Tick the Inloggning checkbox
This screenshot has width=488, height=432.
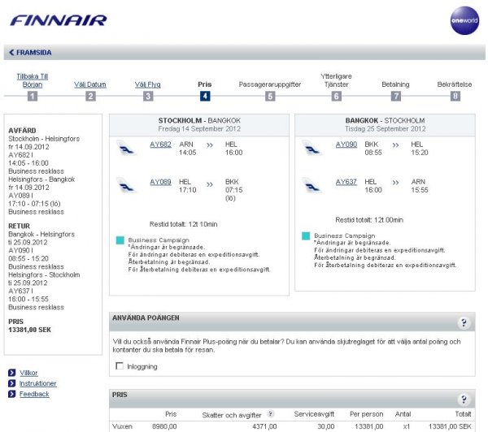[x=120, y=366]
